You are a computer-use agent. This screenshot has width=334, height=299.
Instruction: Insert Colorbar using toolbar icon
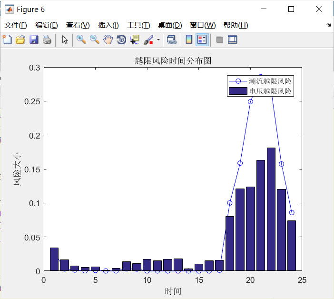point(189,40)
